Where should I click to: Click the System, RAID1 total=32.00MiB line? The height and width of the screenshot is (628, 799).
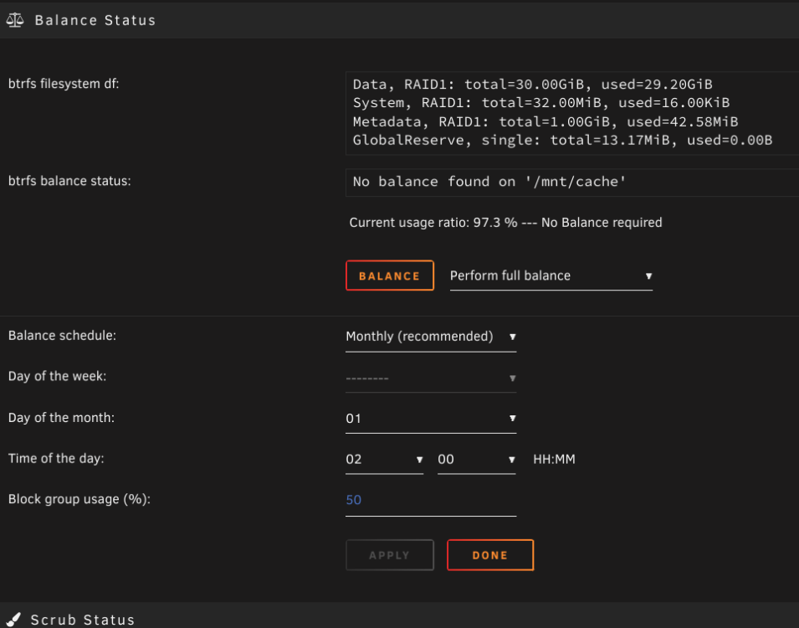click(x=541, y=102)
